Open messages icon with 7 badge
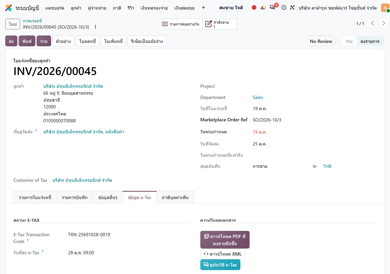The height and width of the screenshot is (274, 390). [273, 7]
